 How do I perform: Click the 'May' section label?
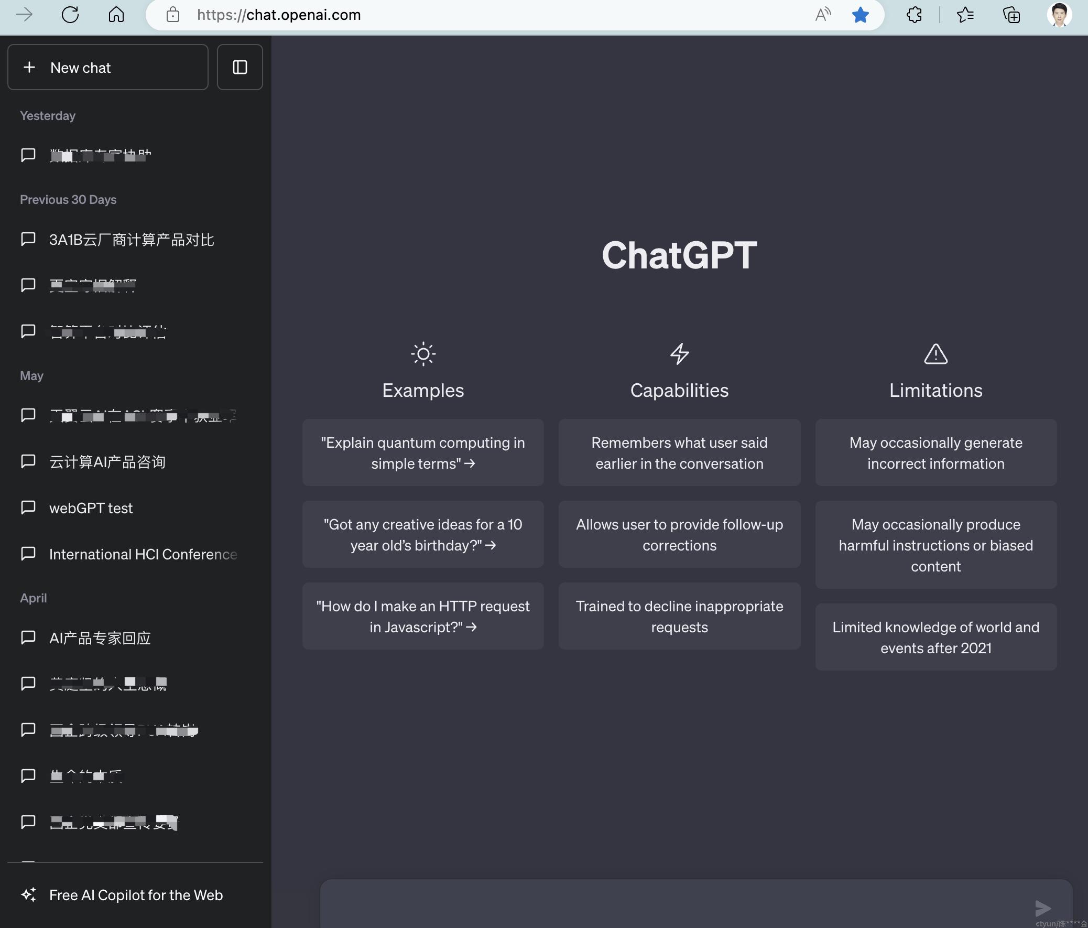[31, 375]
